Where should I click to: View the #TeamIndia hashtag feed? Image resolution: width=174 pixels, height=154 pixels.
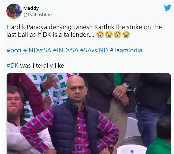point(126,50)
